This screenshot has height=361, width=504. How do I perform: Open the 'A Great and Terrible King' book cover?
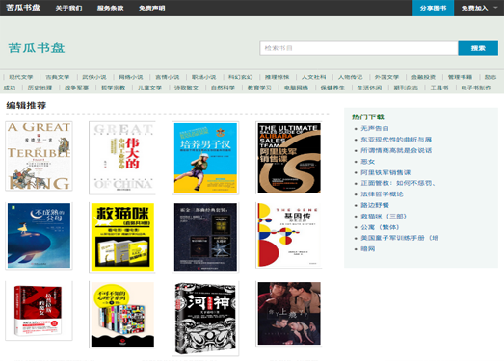point(39,156)
